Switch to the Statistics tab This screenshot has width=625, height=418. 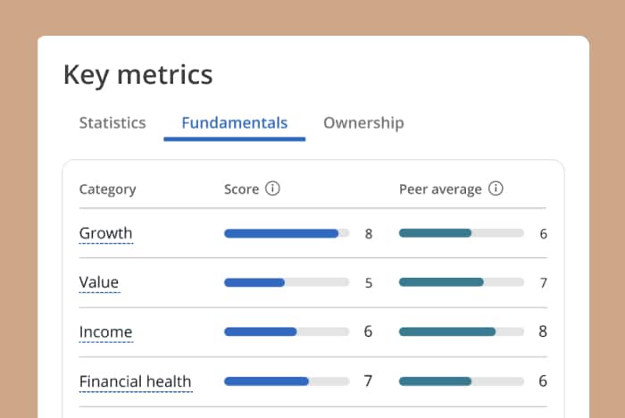[112, 123]
